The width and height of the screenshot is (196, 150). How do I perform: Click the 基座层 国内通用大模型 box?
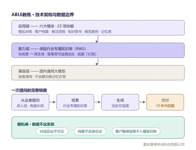(98, 73)
